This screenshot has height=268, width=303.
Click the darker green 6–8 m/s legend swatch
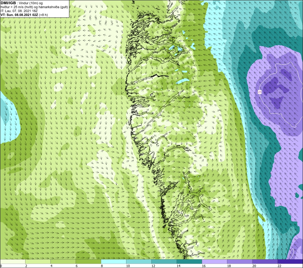pos(88,261)
